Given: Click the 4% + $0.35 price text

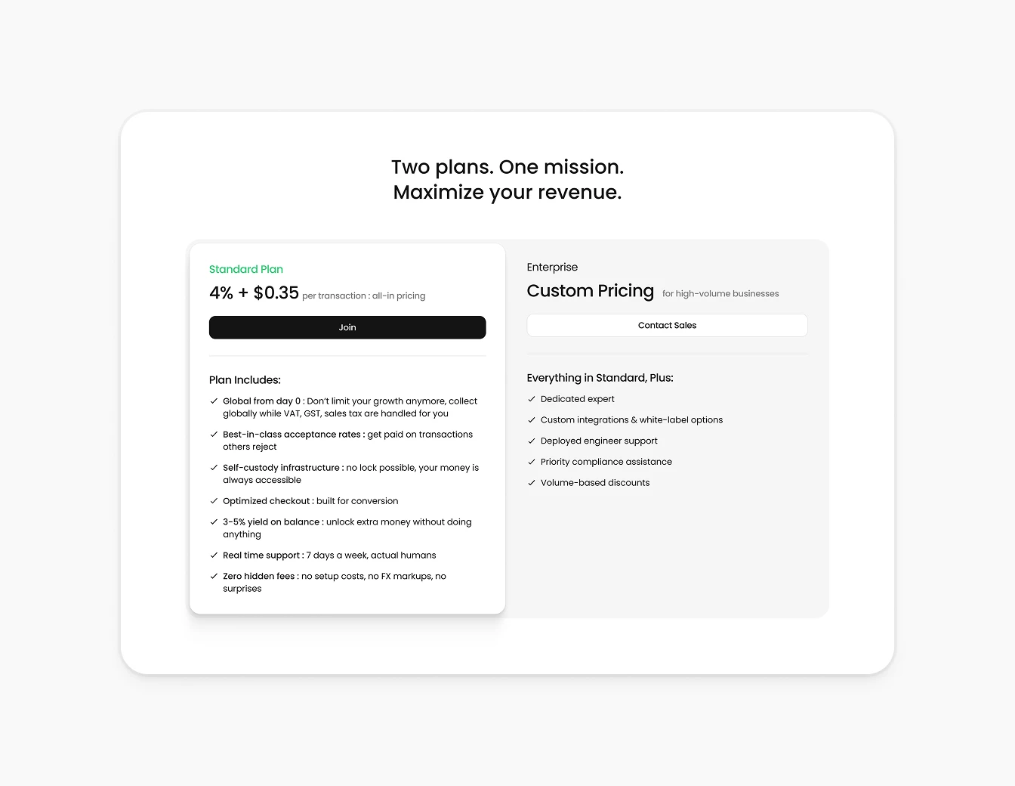Looking at the screenshot, I should point(254,292).
